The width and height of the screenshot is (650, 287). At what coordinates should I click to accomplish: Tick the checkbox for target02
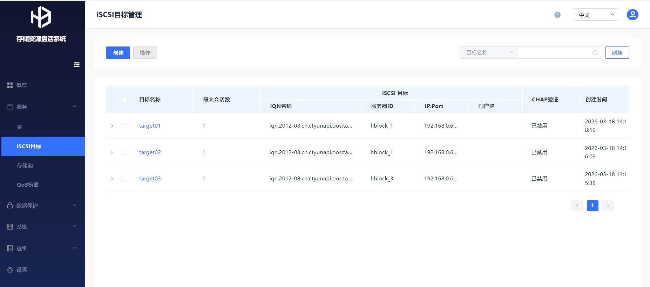124,152
